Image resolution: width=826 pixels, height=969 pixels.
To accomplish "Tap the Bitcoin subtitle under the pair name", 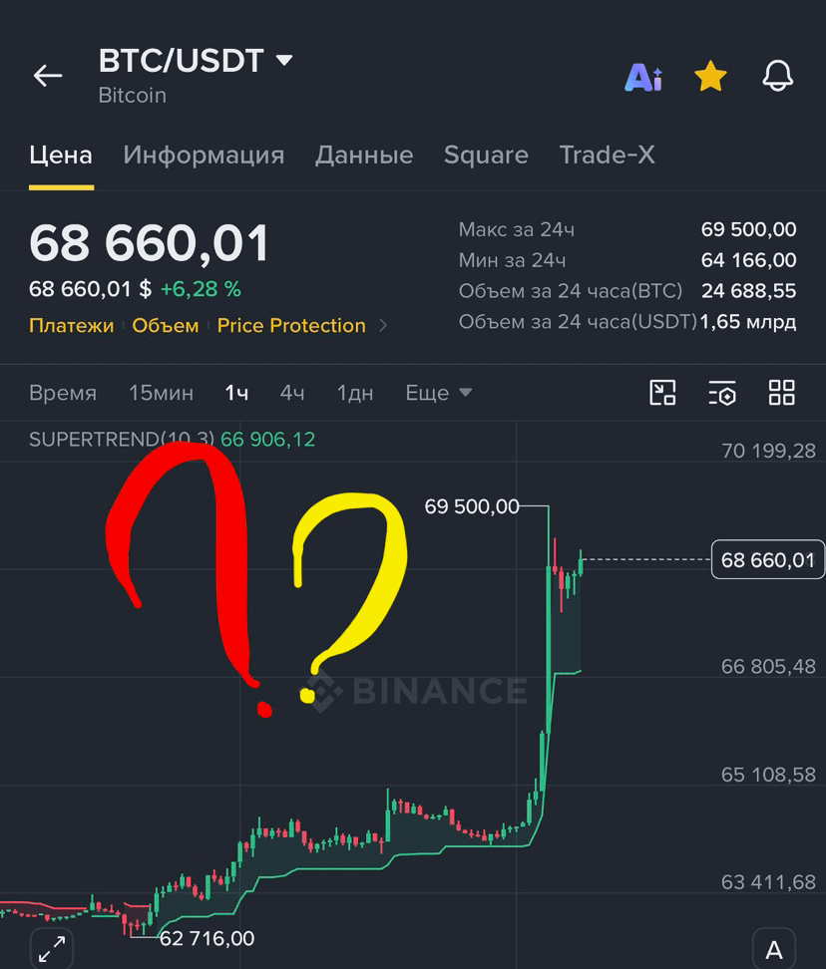I will coord(133,96).
